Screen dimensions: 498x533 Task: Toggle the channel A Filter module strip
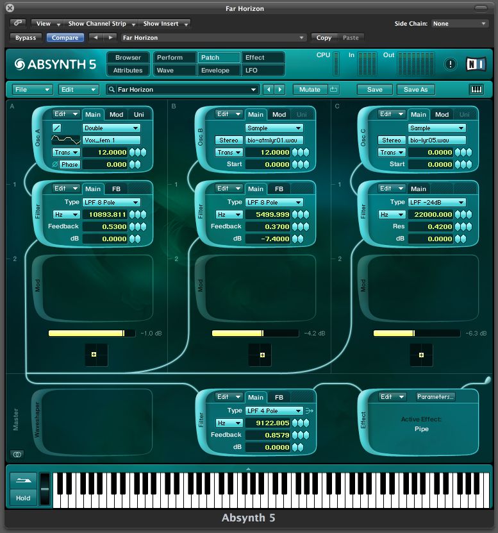(37, 212)
